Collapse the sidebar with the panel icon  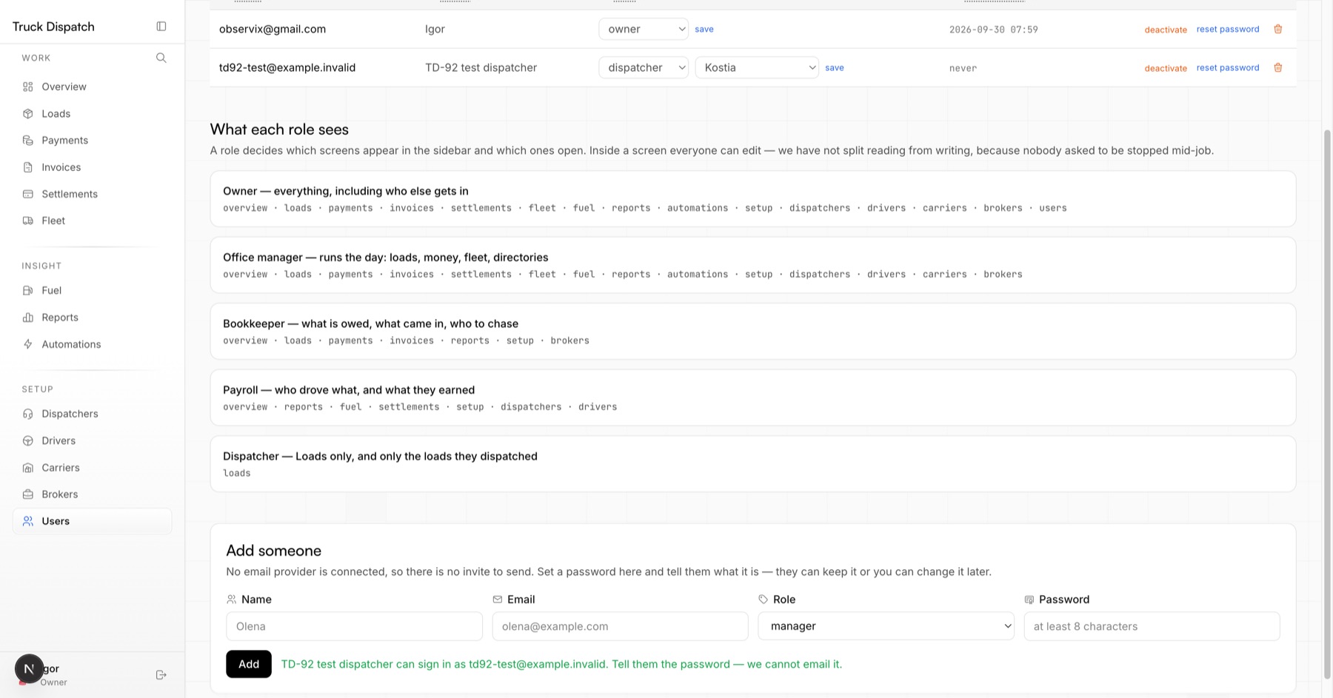click(x=161, y=27)
